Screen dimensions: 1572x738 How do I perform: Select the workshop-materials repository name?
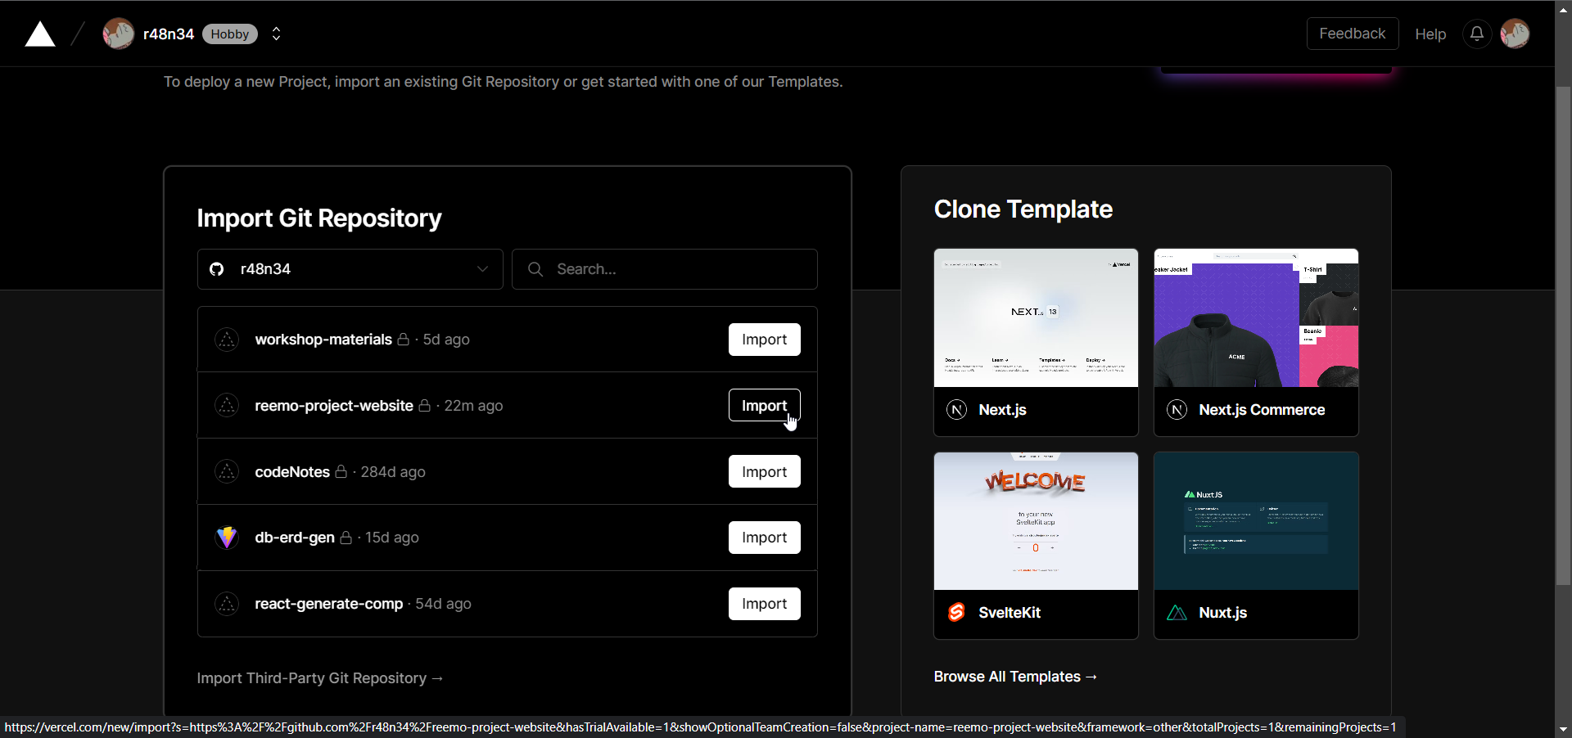323,340
